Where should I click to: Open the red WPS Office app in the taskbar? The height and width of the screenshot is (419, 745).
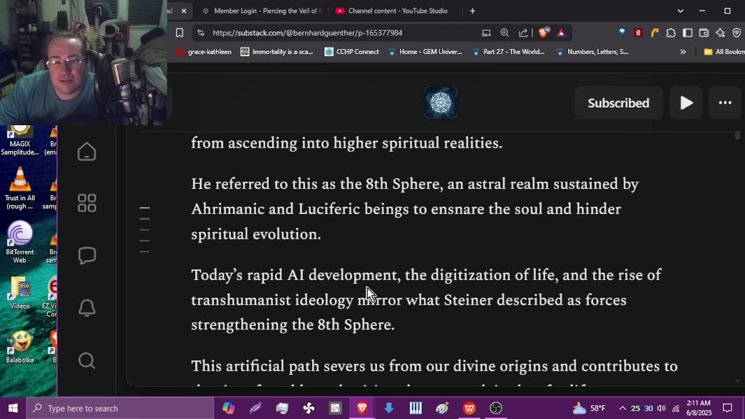469,408
